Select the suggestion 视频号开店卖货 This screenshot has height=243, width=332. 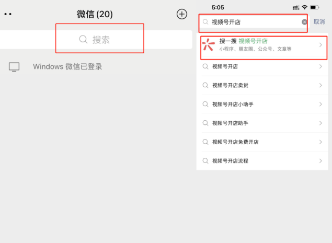coord(262,85)
